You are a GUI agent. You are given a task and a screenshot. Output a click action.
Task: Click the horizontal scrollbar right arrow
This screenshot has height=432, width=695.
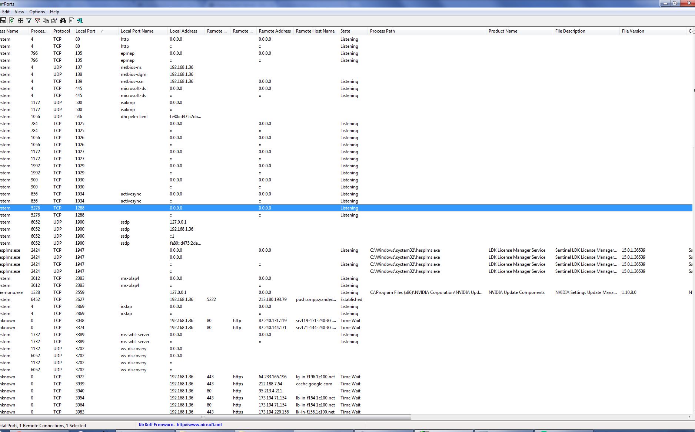click(x=689, y=417)
